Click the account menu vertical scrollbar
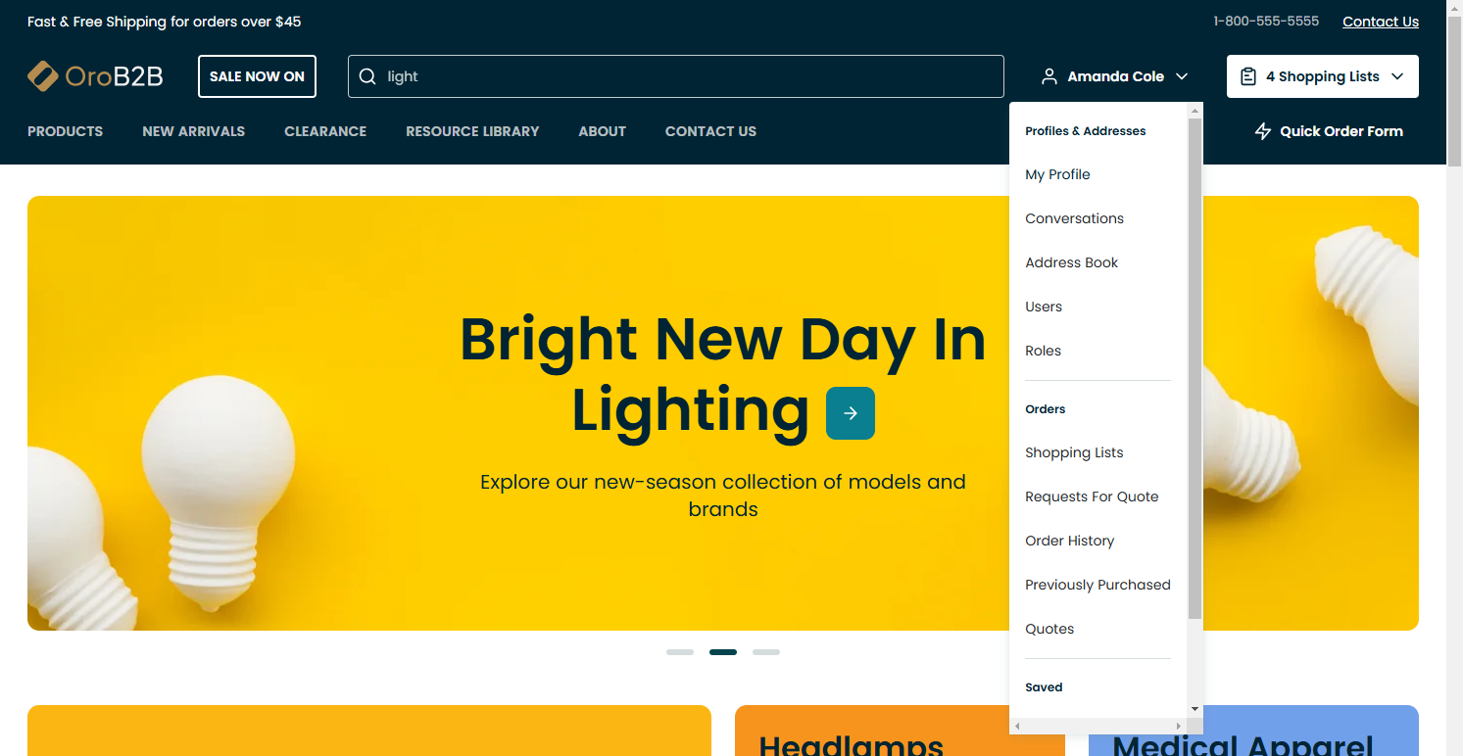 (1195, 367)
